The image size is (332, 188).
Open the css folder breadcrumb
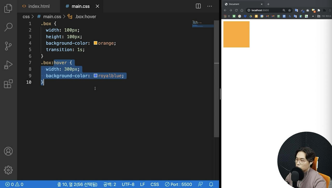(x=26, y=17)
